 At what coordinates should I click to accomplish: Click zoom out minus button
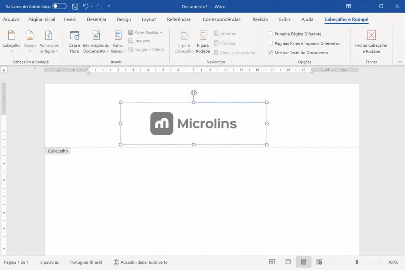[x=332, y=262]
